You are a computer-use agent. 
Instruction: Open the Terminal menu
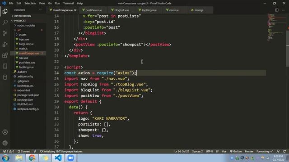point(68,3)
